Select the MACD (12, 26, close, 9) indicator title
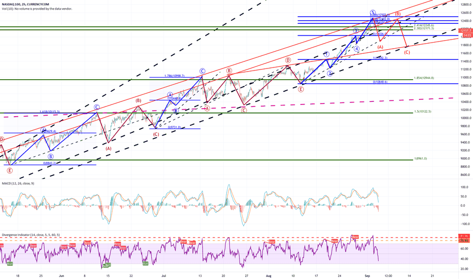The image size is (473, 279). click(18, 184)
